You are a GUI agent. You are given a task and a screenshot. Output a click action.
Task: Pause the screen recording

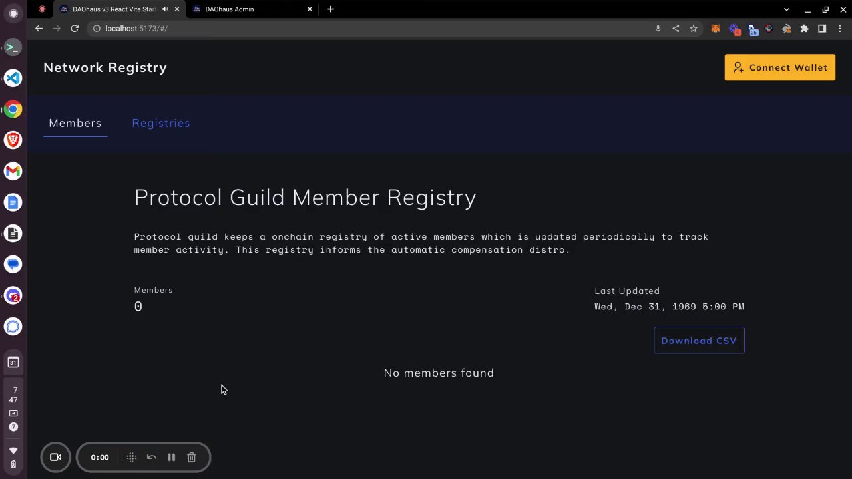pos(171,457)
